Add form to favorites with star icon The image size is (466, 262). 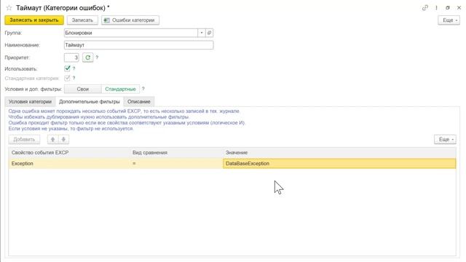click(9, 8)
